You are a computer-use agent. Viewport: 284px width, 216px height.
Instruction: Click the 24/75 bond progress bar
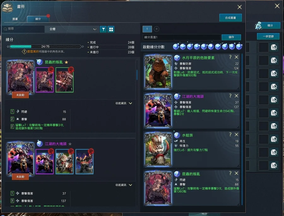click(x=45, y=47)
